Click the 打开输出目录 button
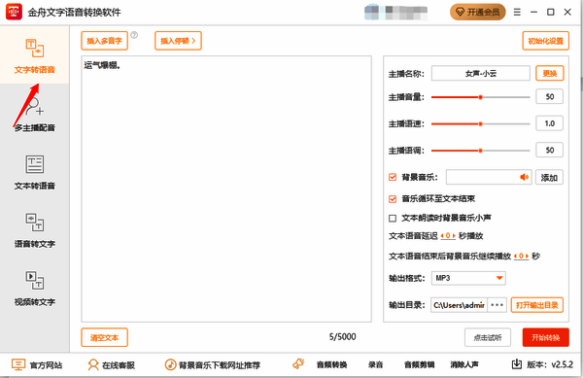 [x=537, y=305]
